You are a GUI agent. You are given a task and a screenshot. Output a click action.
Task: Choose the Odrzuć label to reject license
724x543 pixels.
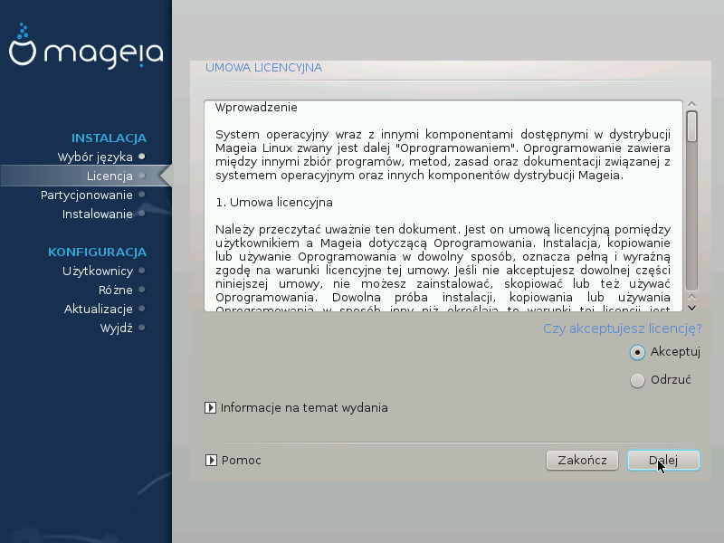pos(671,380)
